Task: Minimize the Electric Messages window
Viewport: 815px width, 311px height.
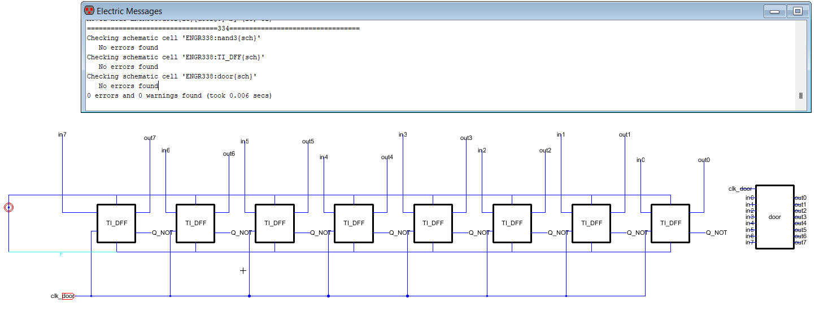Action: [774, 11]
